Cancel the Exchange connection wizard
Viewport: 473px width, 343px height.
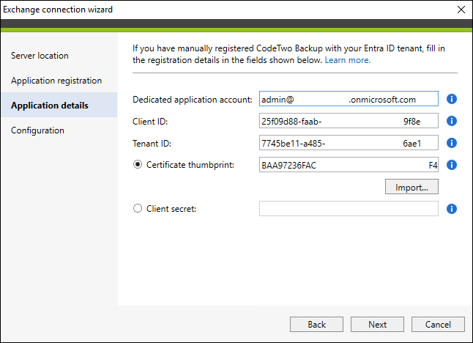(x=438, y=324)
